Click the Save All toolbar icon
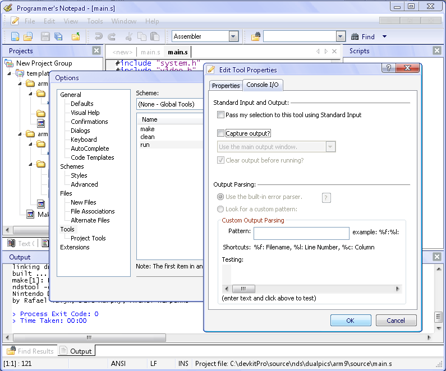 [x=58, y=37]
